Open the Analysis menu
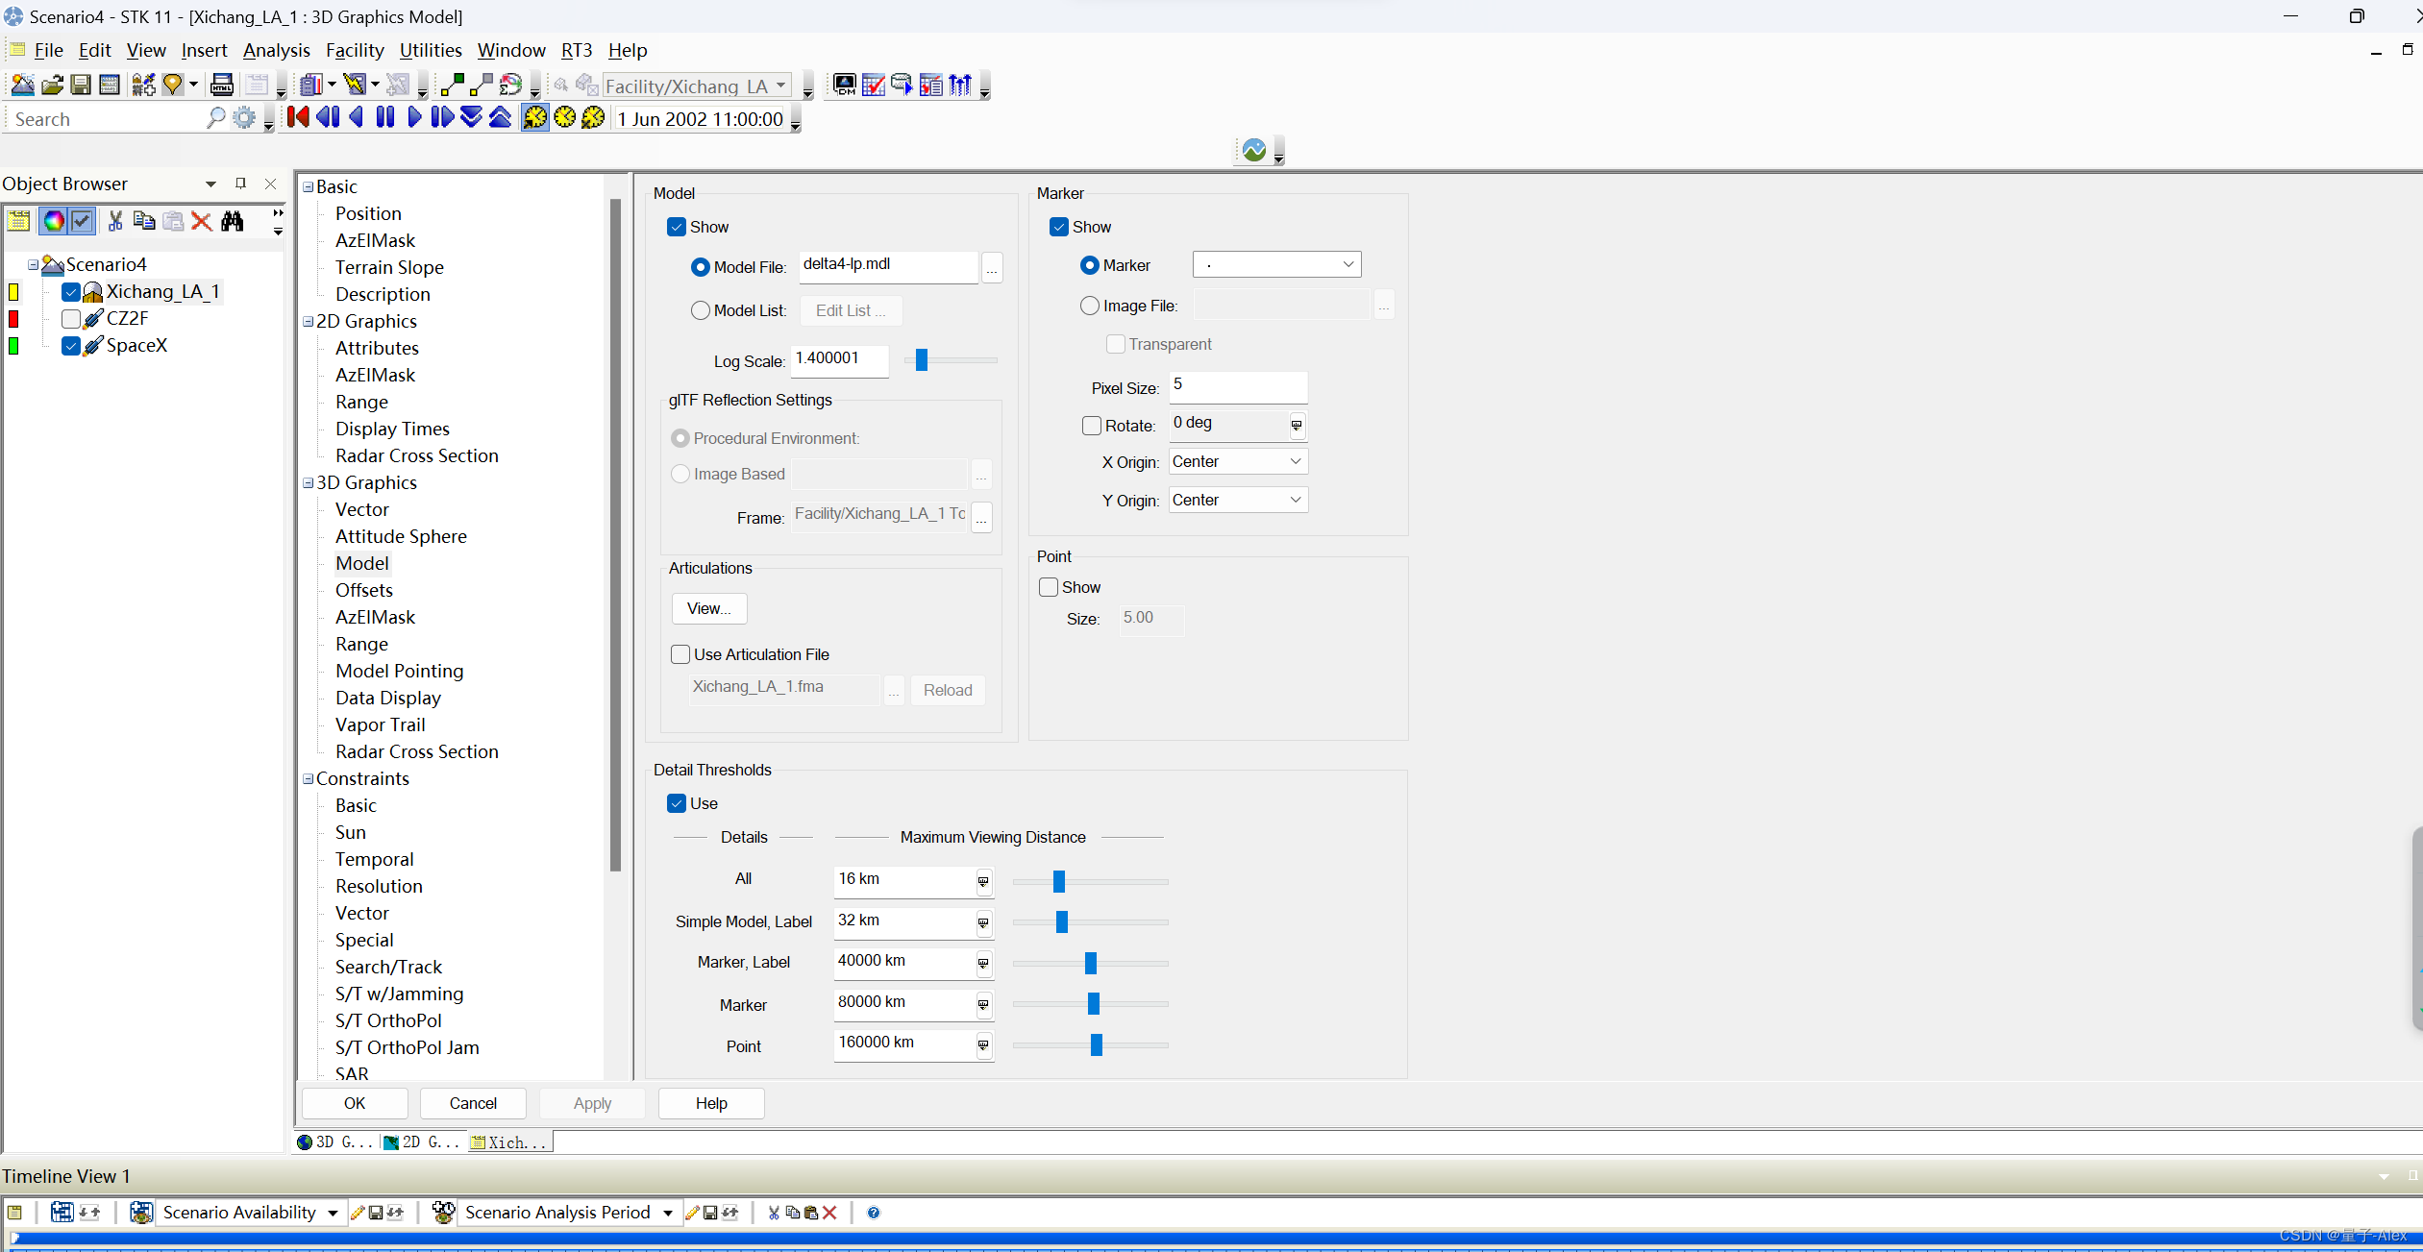Viewport: 2423px width, 1252px height. pos(276,50)
